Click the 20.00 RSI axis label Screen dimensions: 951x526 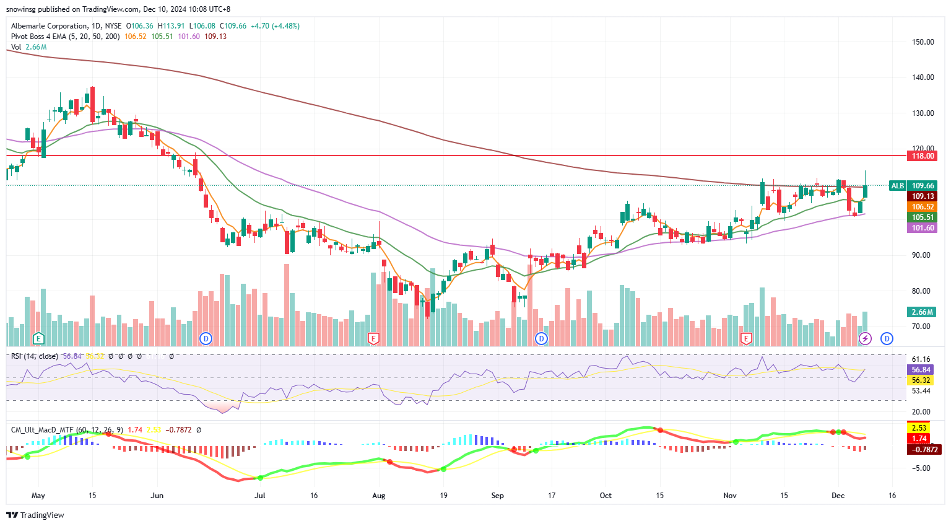click(921, 412)
